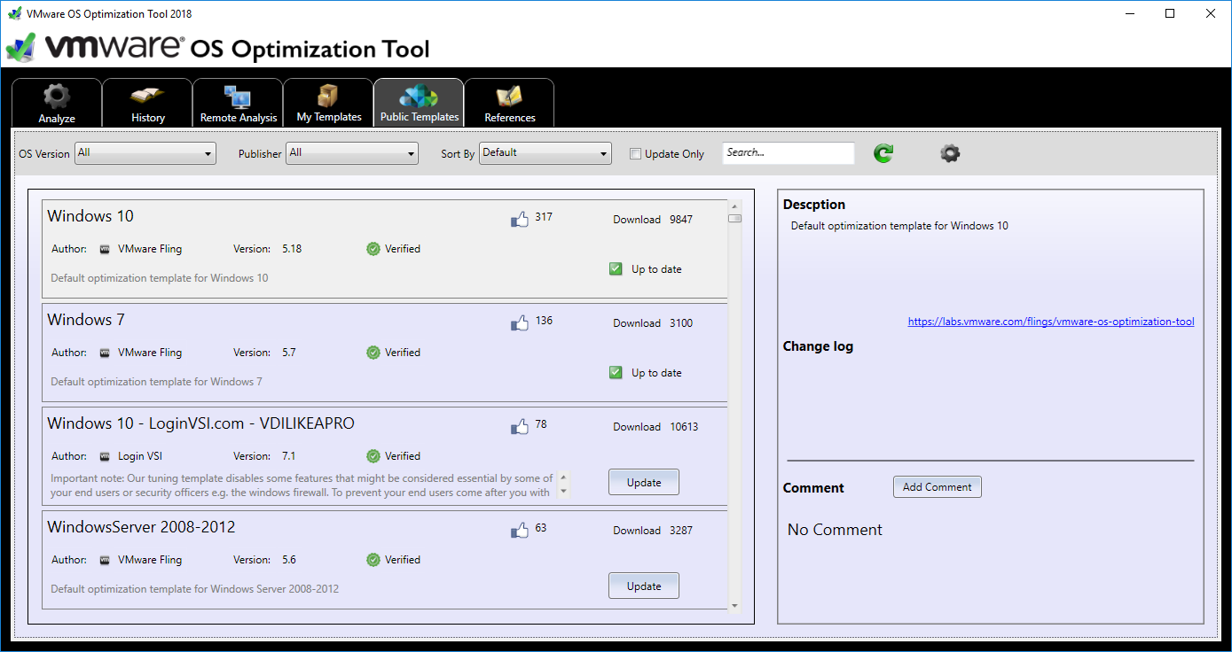Click the author icon on WindowsServer 2008-2012
Viewport: 1232px width, 652px height.
pyautogui.click(x=105, y=560)
